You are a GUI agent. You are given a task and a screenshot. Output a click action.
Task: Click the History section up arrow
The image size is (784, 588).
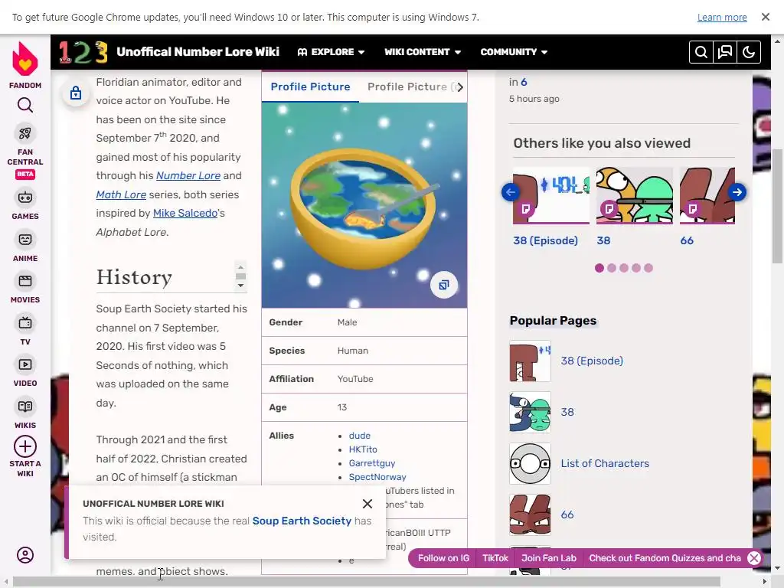(x=240, y=267)
